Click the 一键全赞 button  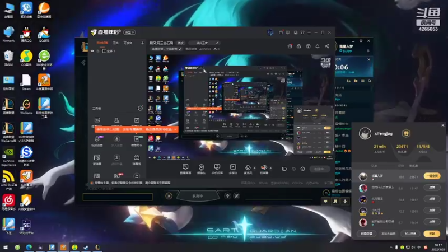click(x=432, y=176)
